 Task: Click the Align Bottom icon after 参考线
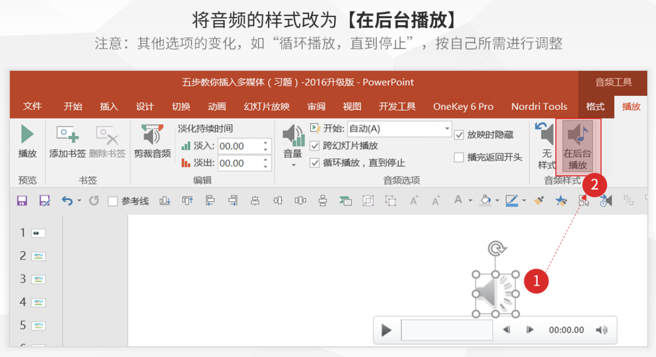point(165,200)
